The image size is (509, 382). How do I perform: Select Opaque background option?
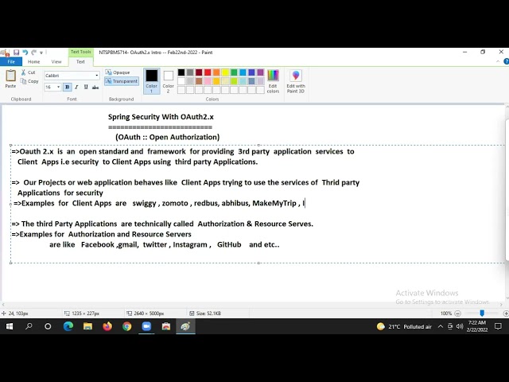click(x=118, y=72)
